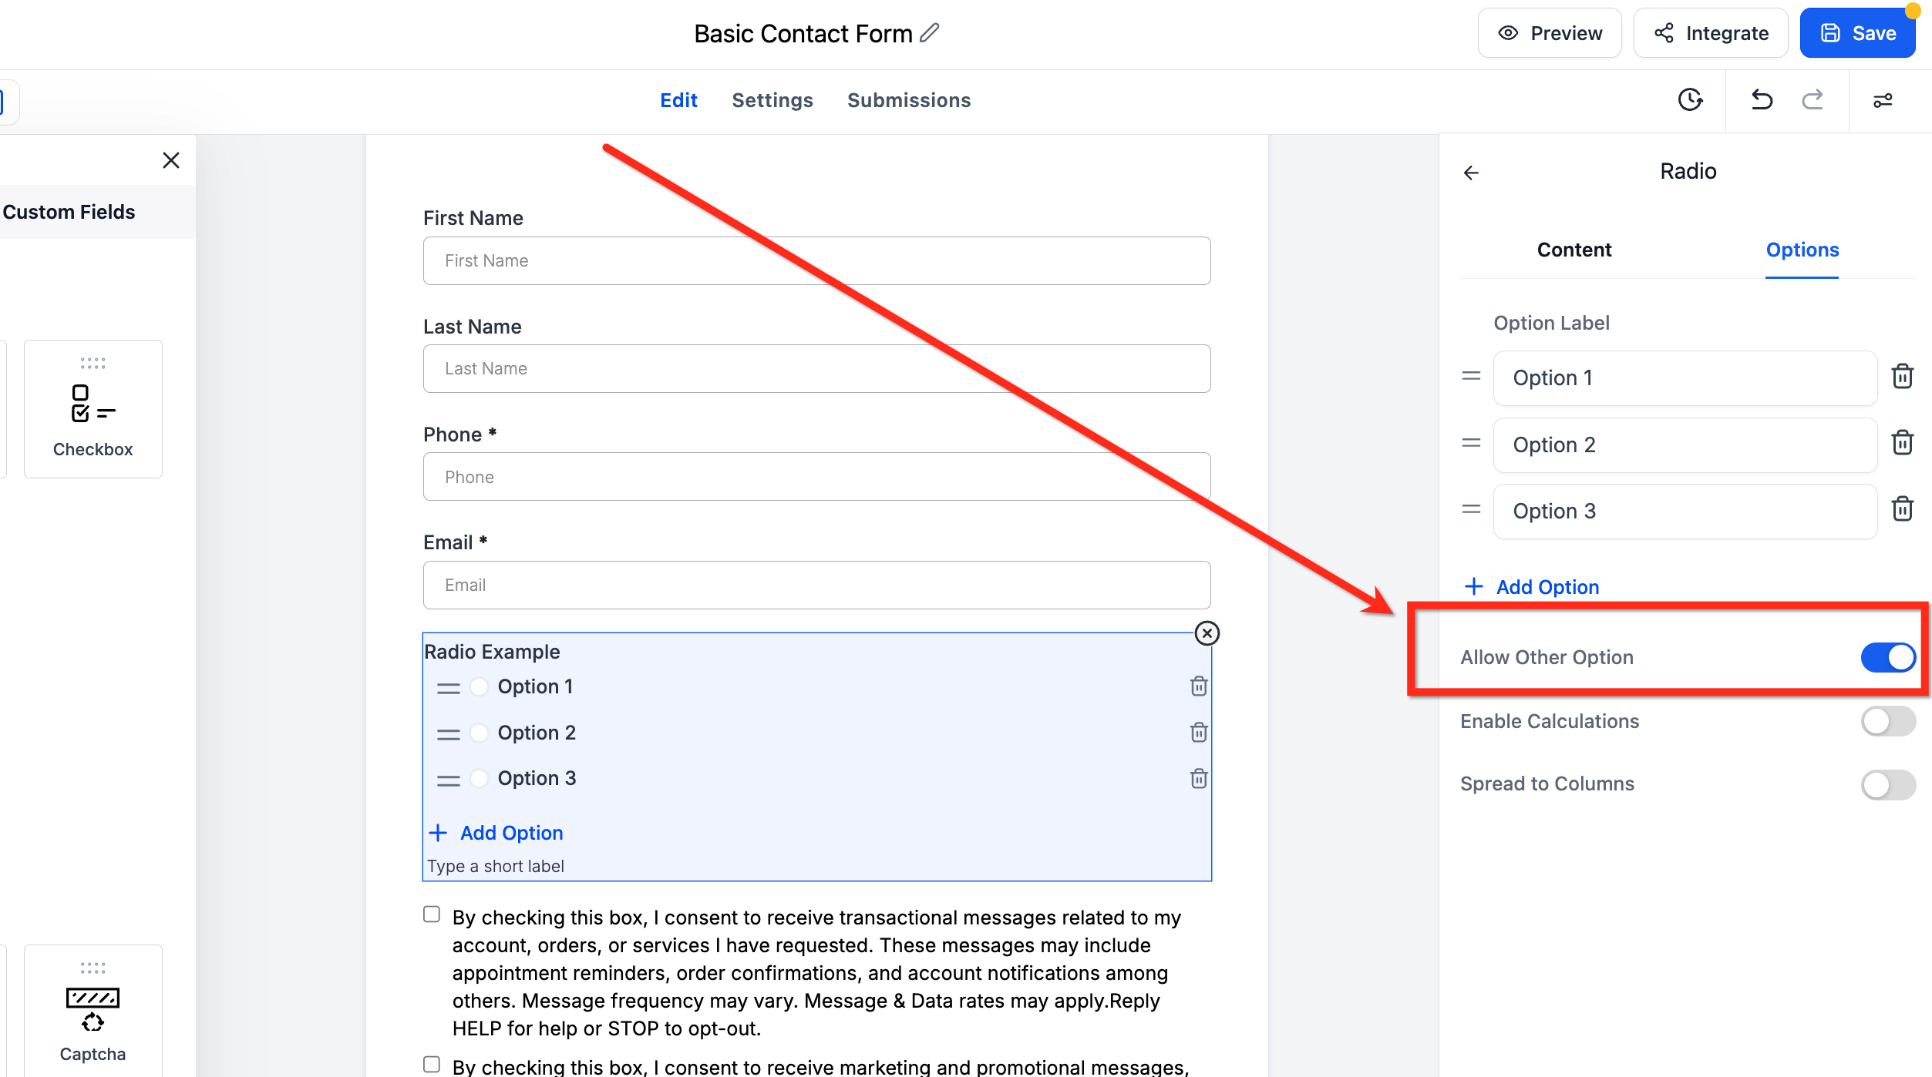The image size is (1932, 1077).
Task: Click the undo arrow icon
Action: click(1762, 99)
